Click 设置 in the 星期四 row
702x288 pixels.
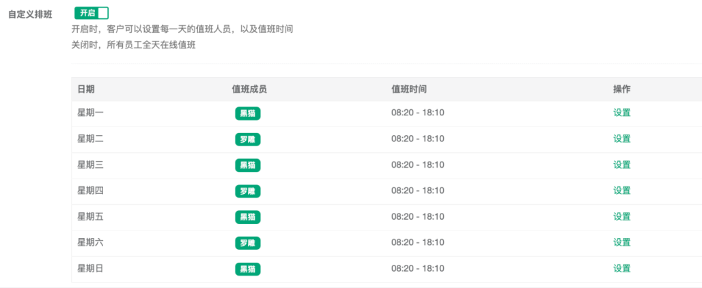[621, 190]
